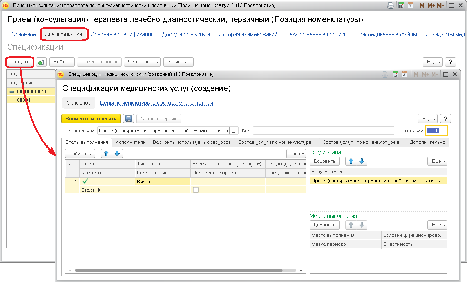Screen dimensions: 467x282
Task: Click Добавить in Этапы выполнения
Action: pyautogui.click(x=80, y=153)
